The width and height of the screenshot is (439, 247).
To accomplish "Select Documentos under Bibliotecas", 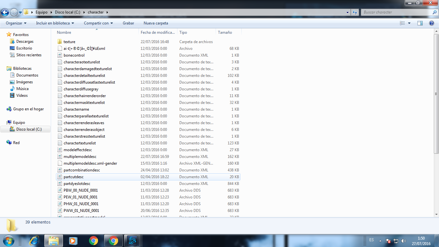I will tap(27, 75).
